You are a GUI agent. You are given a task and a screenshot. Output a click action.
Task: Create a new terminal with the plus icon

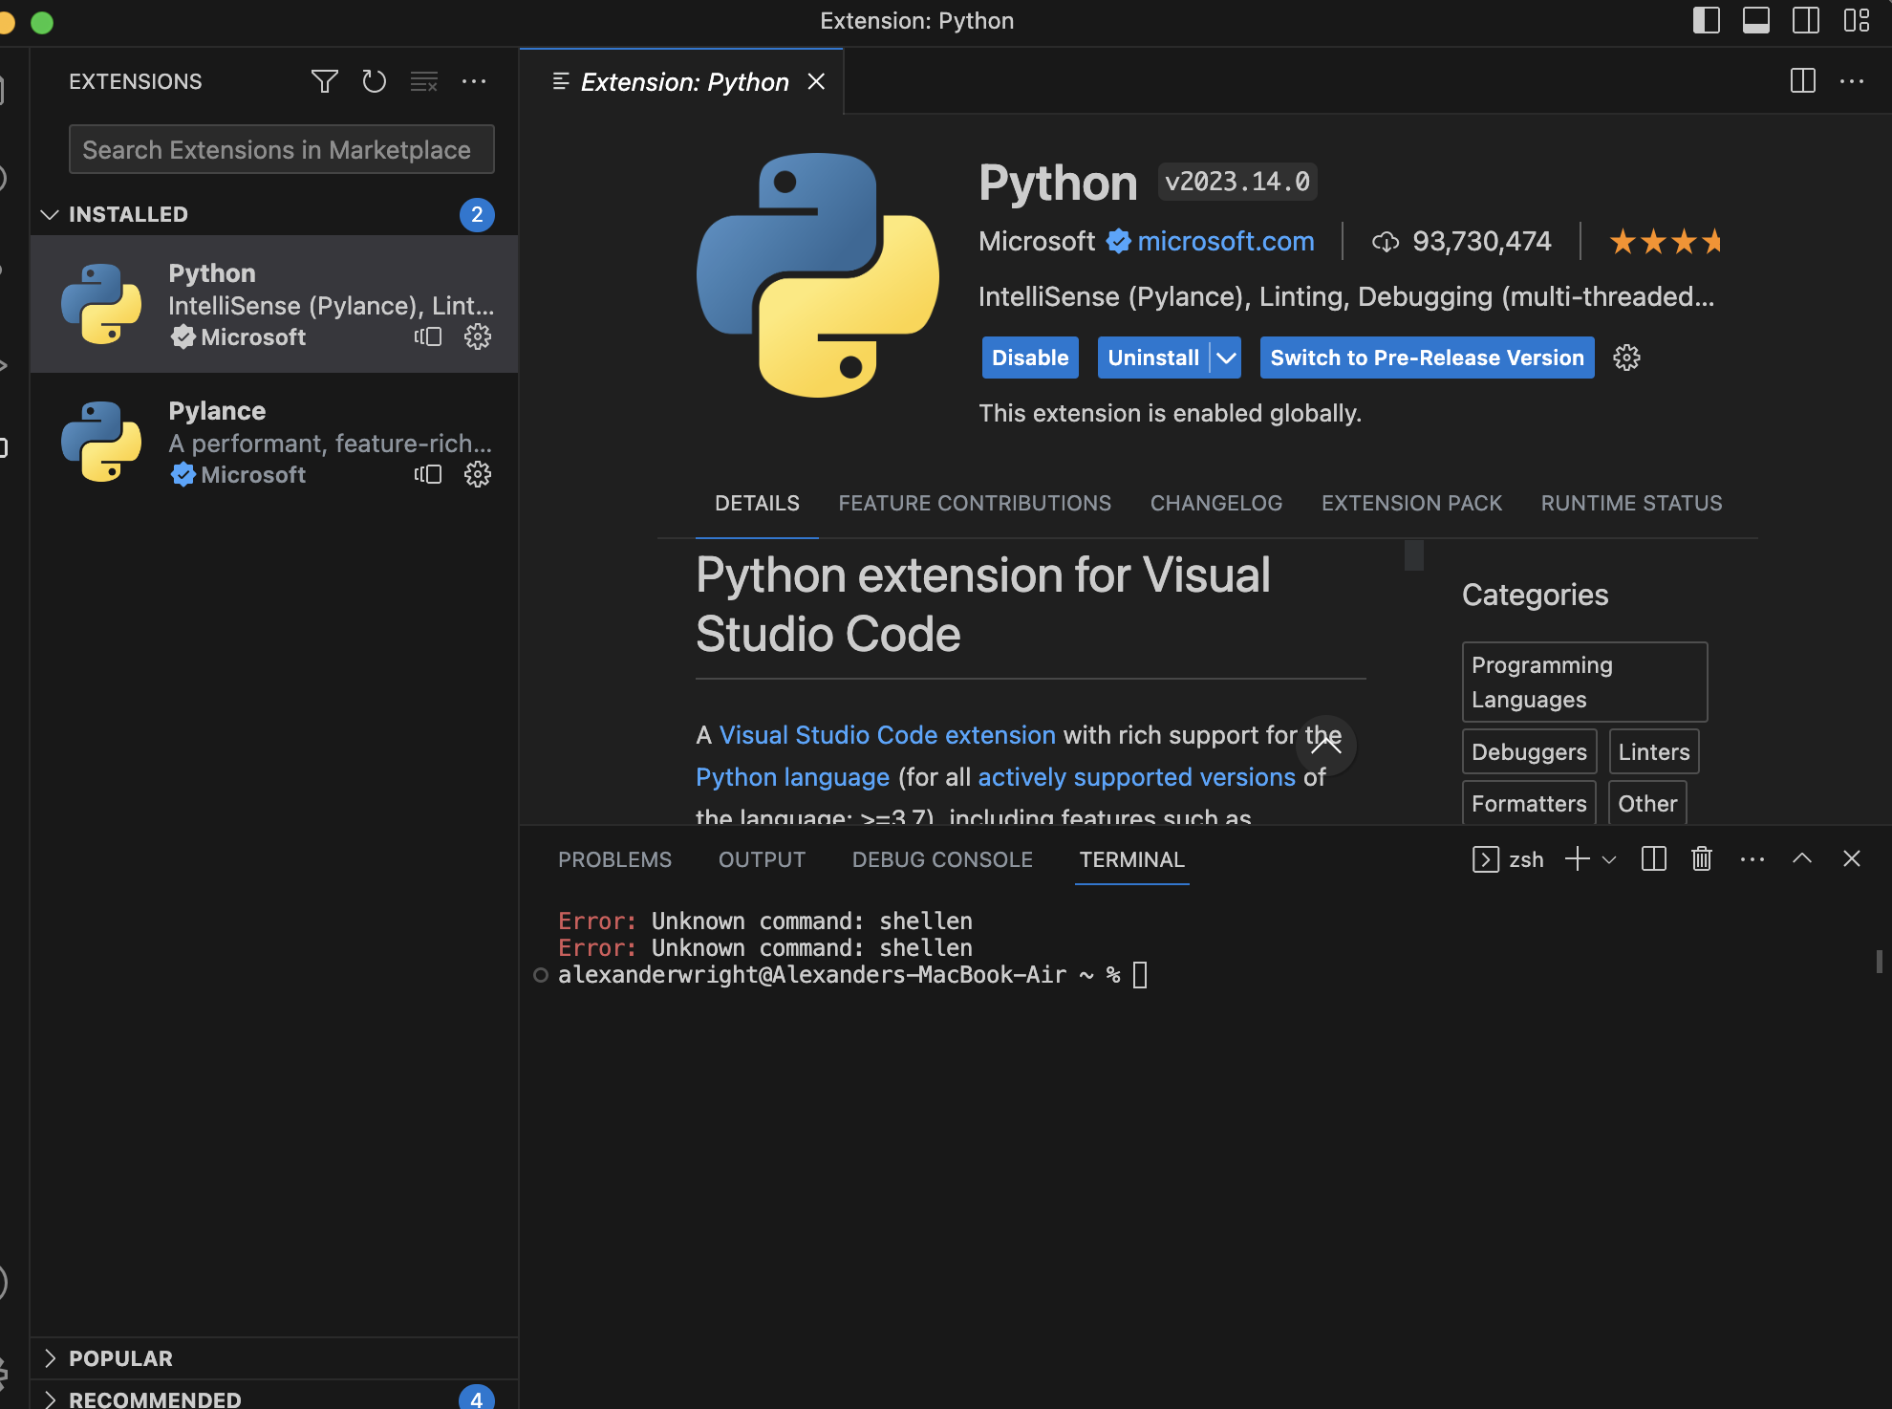pos(1577,858)
